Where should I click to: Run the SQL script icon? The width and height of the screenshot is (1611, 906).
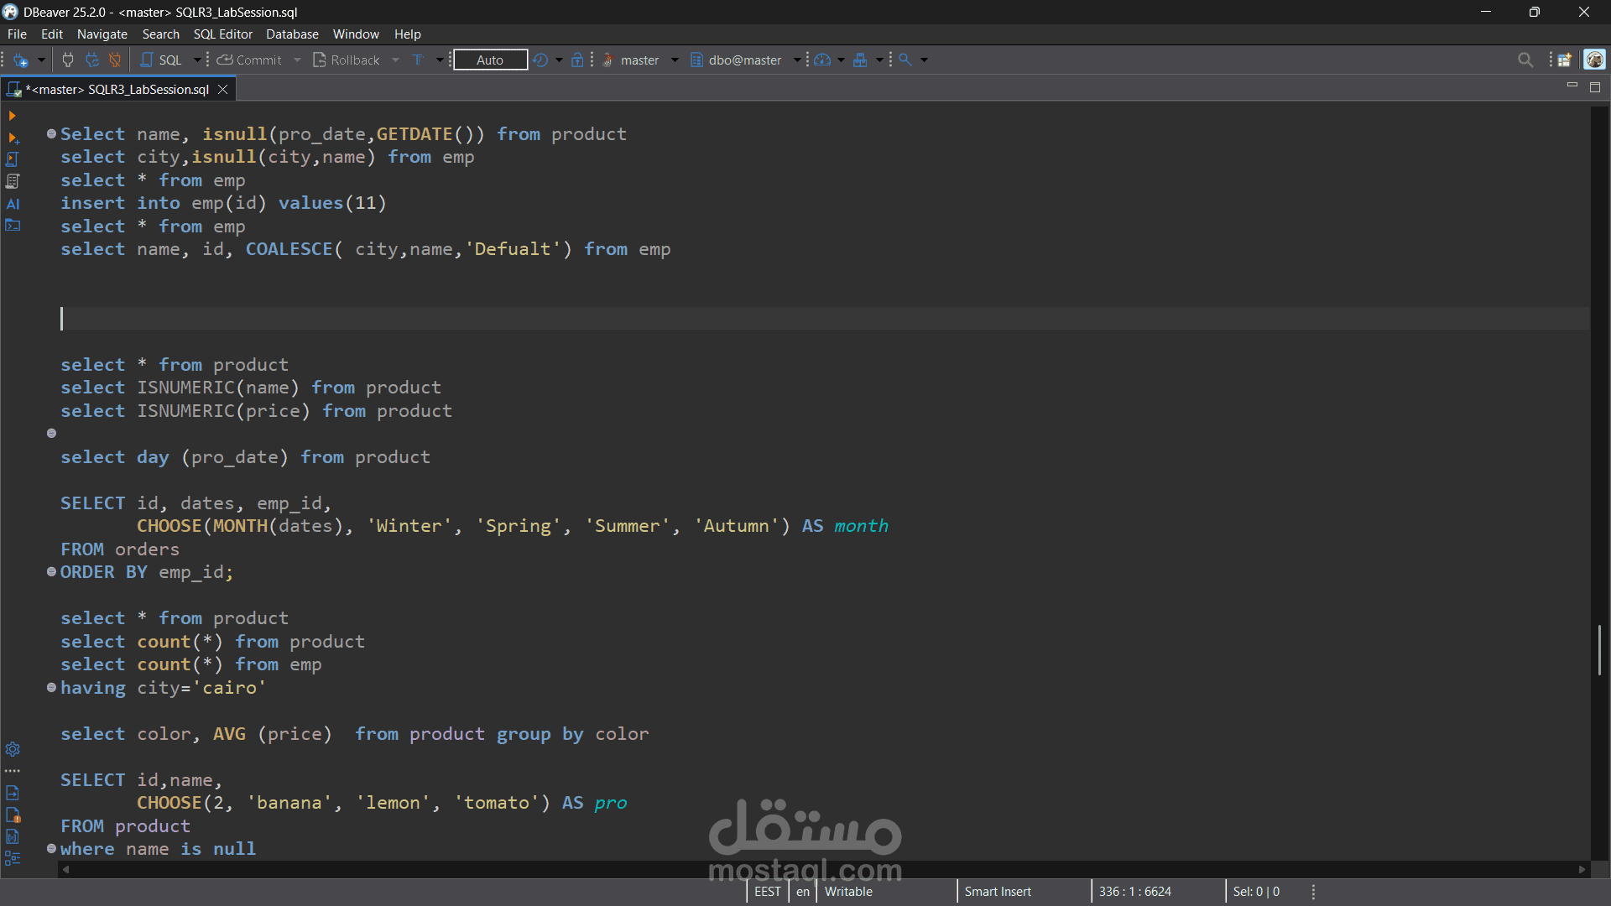[13, 159]
